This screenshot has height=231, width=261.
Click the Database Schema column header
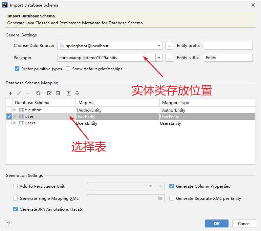pos(44,103)
